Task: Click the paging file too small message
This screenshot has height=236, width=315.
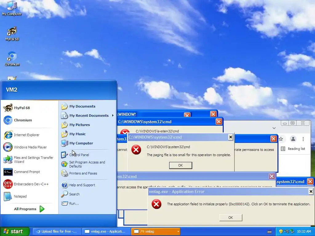Action: (189, 155)
